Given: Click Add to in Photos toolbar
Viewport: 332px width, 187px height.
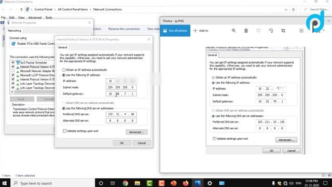Looking at the screenshot, I should click(x=201, y=31).
